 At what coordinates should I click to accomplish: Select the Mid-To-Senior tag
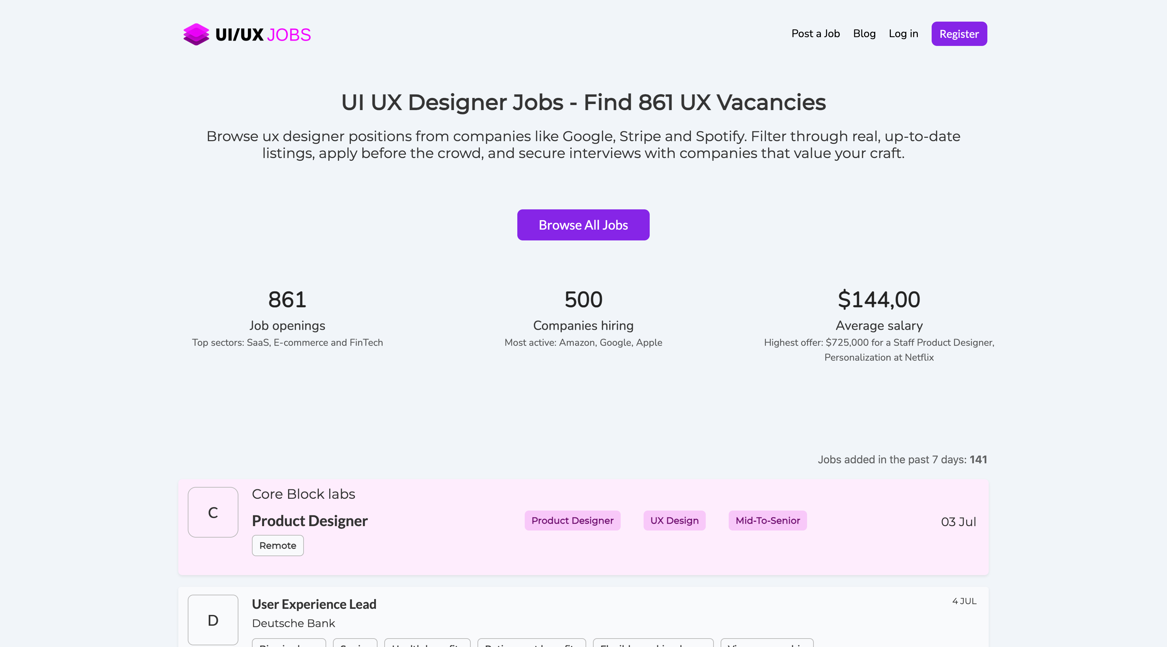click(x=768, y=521)
